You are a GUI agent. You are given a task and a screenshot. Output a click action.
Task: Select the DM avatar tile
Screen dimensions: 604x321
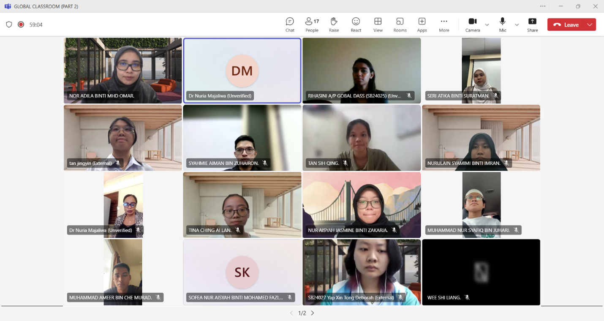pyautogui.click(x=242, y=71)
